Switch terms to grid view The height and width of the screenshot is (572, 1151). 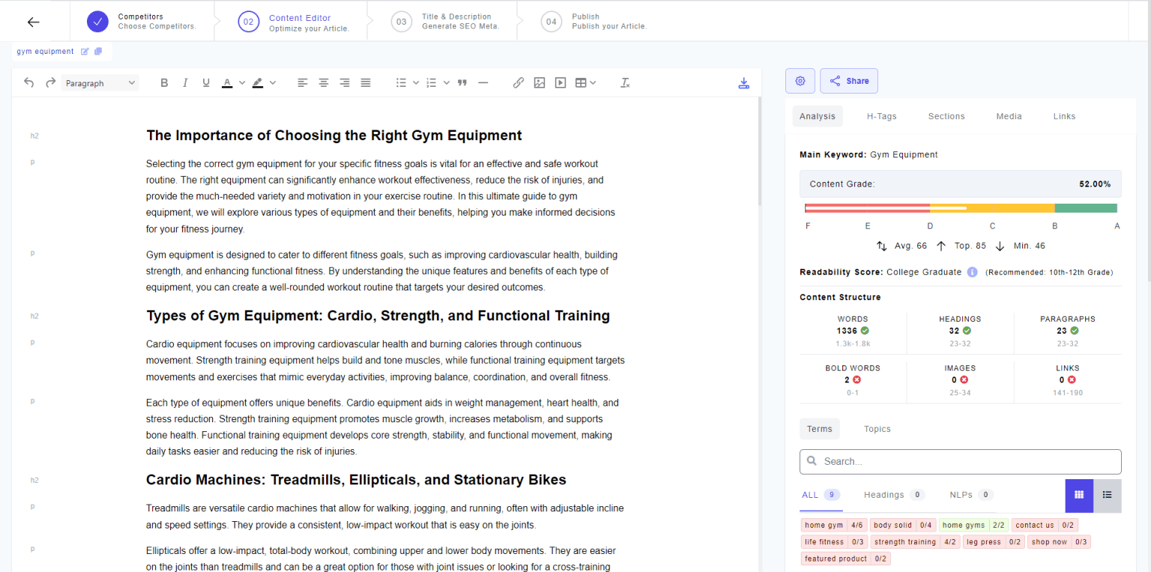click(1079, 495)
